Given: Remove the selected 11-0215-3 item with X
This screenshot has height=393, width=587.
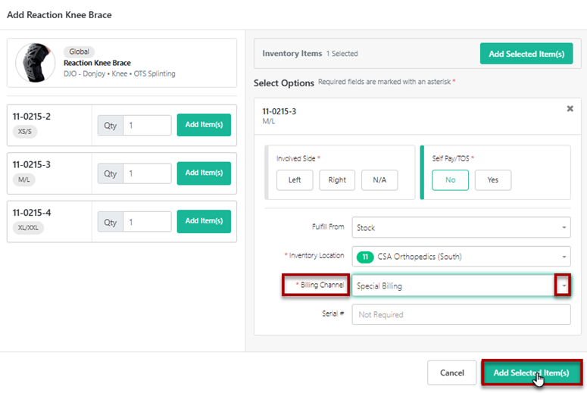Looking at the screenshot, I should [570, 109].
